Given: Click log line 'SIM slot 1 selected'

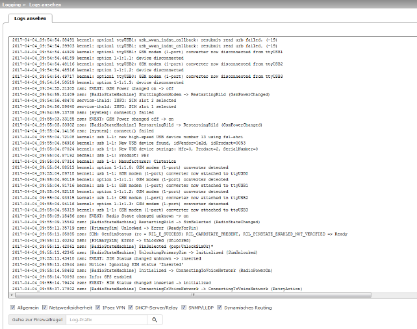Looking at the screenshot, I should pyautogui.click(x=94, y=106).
